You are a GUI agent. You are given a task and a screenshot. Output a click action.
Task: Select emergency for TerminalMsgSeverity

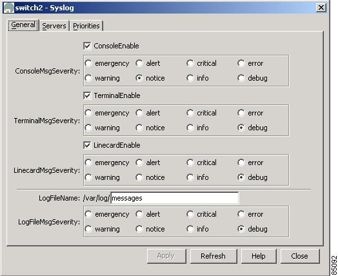point(88,113)
